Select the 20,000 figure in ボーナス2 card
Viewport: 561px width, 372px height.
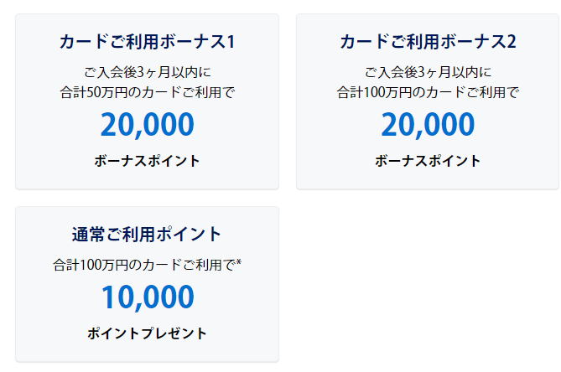point(428,124)
